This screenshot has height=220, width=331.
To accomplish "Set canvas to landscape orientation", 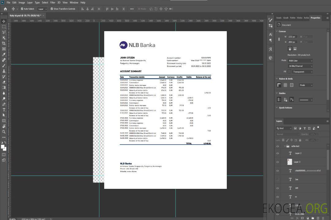I will (x=295, y=49).
